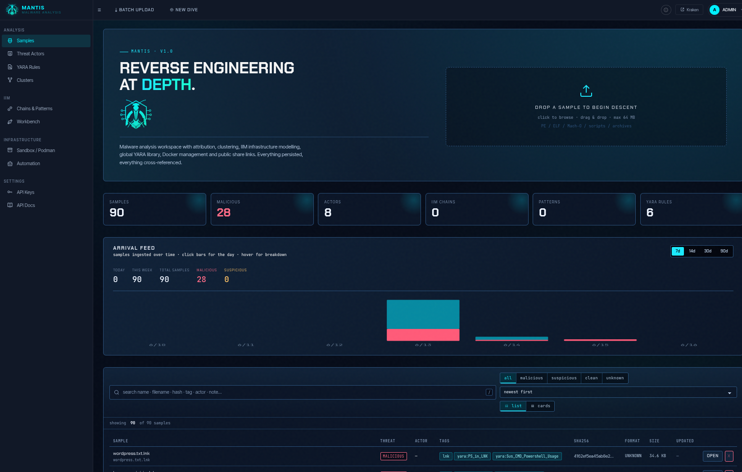The height and width of the screenshot is (472, 742).
Task: Click the YARA Rules stat card
Action: click(691, 209)
